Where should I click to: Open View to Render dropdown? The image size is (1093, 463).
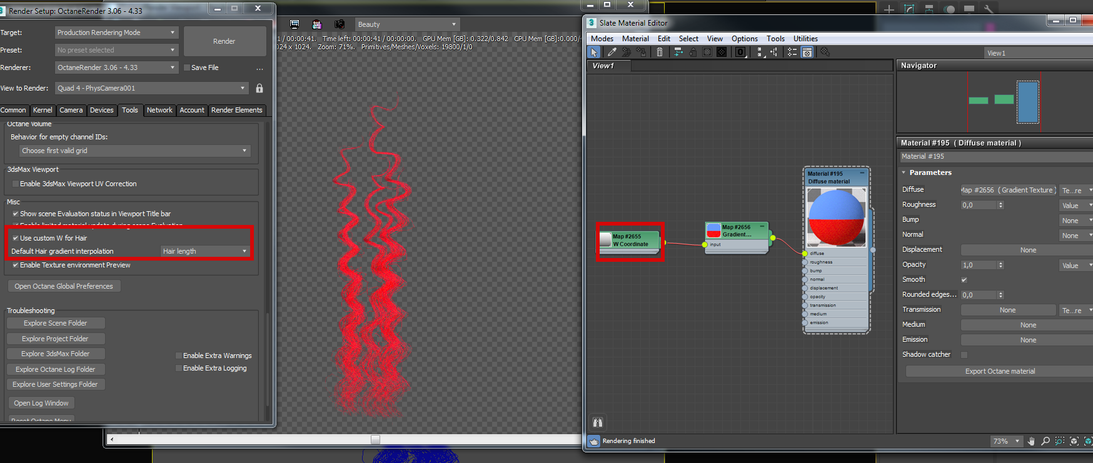(152, 88)
